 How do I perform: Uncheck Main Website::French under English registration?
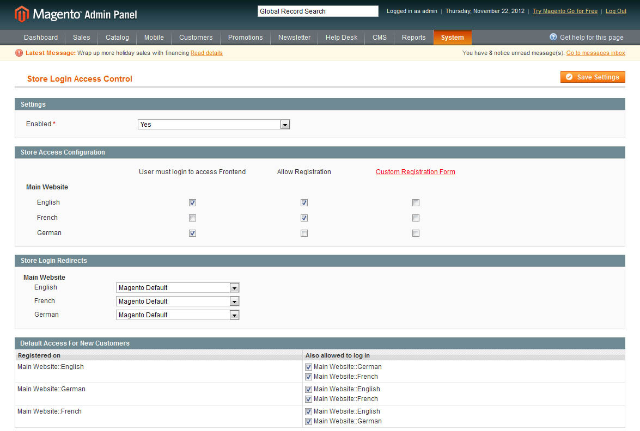point(309,377)
